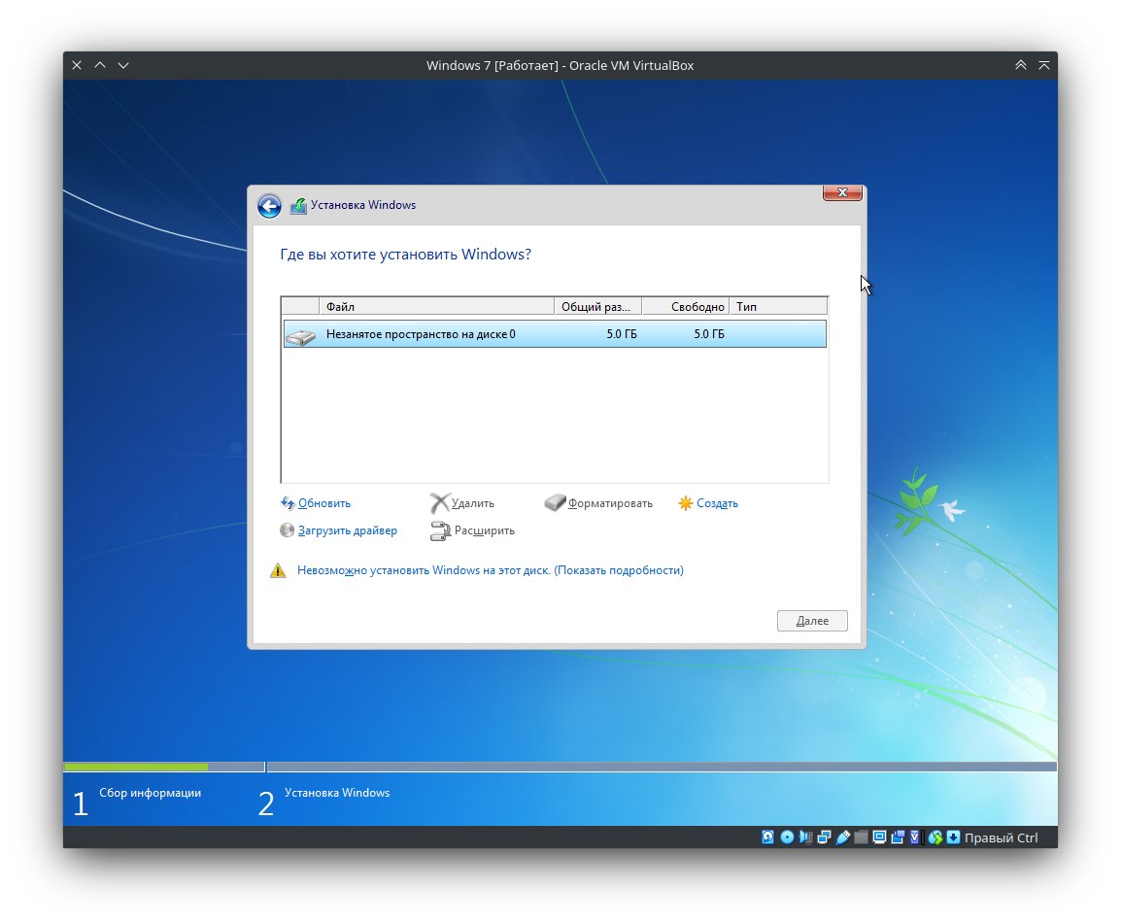Click the '5.0 ГБ' total size cell
1121x923 pixels.
click(x=622, y=334)
